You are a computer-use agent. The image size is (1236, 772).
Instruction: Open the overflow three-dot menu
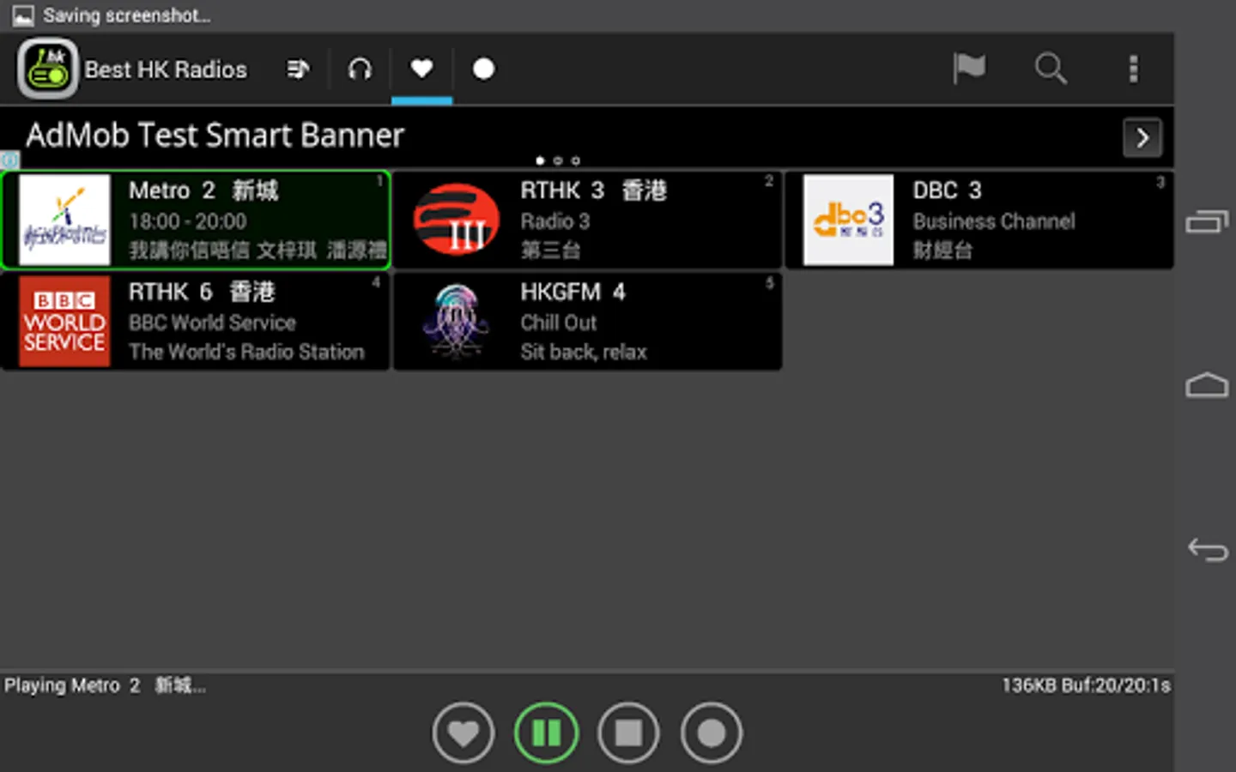click(1133, 69)
